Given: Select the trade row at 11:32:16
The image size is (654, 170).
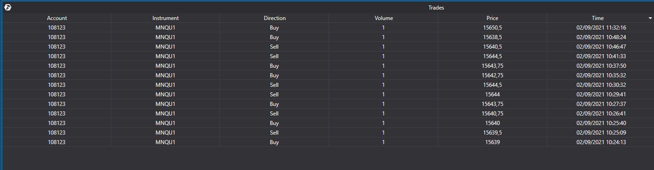Looking at the screenshot, I should click(x=328, y=28).
